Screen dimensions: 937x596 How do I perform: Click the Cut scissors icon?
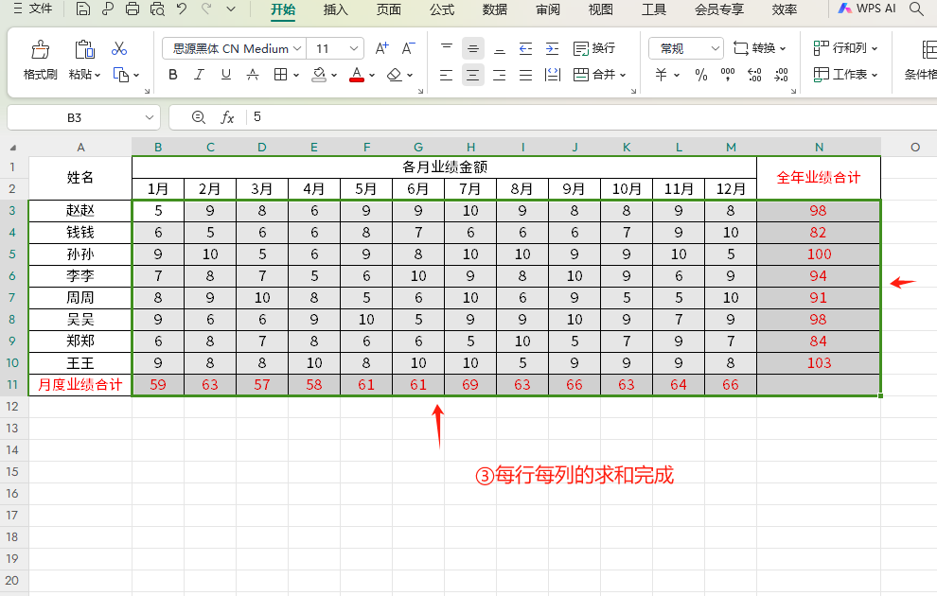[x=119, y=48]
